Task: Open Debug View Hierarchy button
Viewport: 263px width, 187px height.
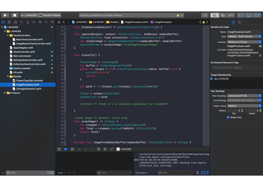Action: point(98,149)
